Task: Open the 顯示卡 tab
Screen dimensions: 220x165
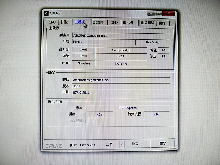Action: coord(130,23)
